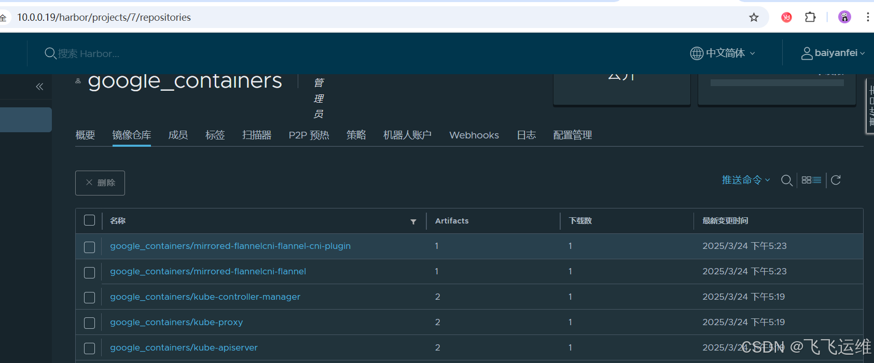Click the browser address bar URL

(x=104, y=18)
